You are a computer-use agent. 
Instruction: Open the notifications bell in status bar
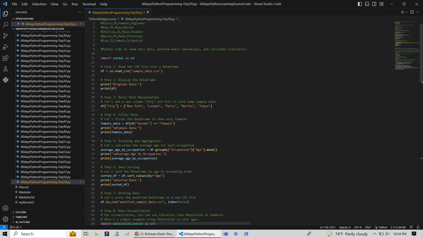click(x=418, y=227)
